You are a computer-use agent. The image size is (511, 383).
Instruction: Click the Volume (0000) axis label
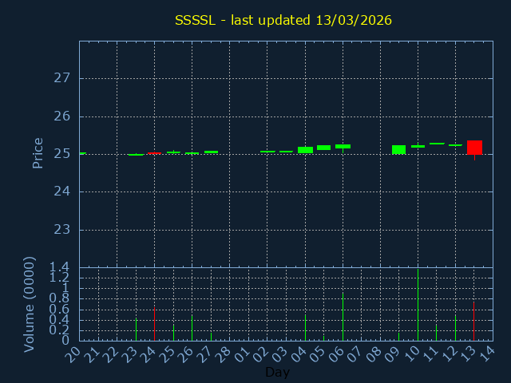(30, 304)
